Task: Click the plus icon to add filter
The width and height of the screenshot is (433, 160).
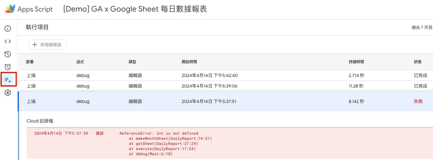Action: (x=35, y=45)
